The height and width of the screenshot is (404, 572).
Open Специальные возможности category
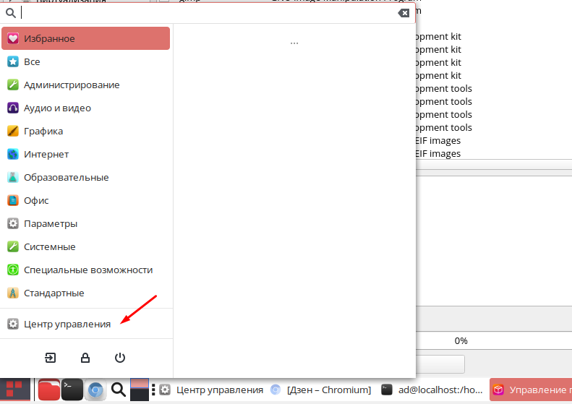point(86,270)
